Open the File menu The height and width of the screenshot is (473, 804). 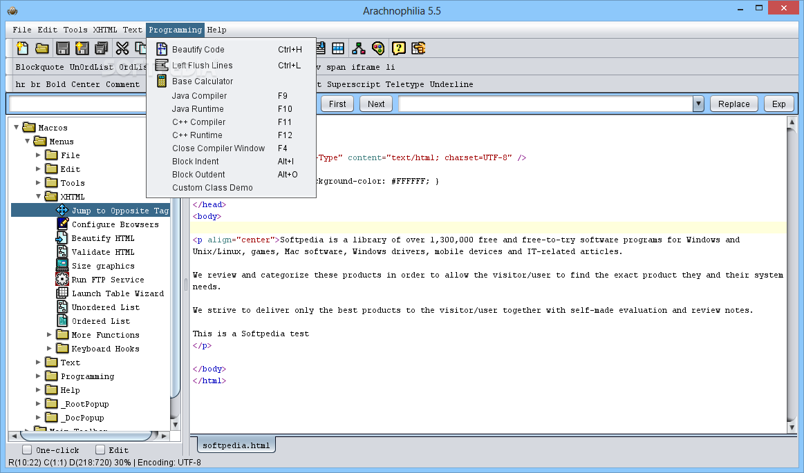click(22, 30)
